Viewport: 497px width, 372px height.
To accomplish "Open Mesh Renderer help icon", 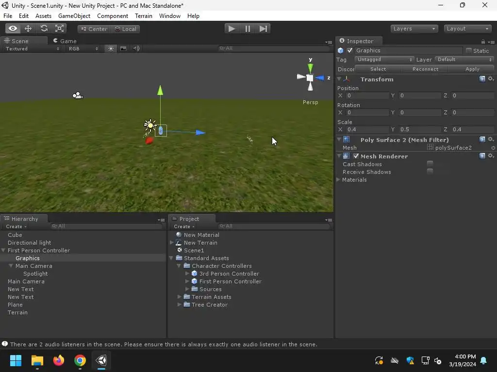I will [482, 155].
